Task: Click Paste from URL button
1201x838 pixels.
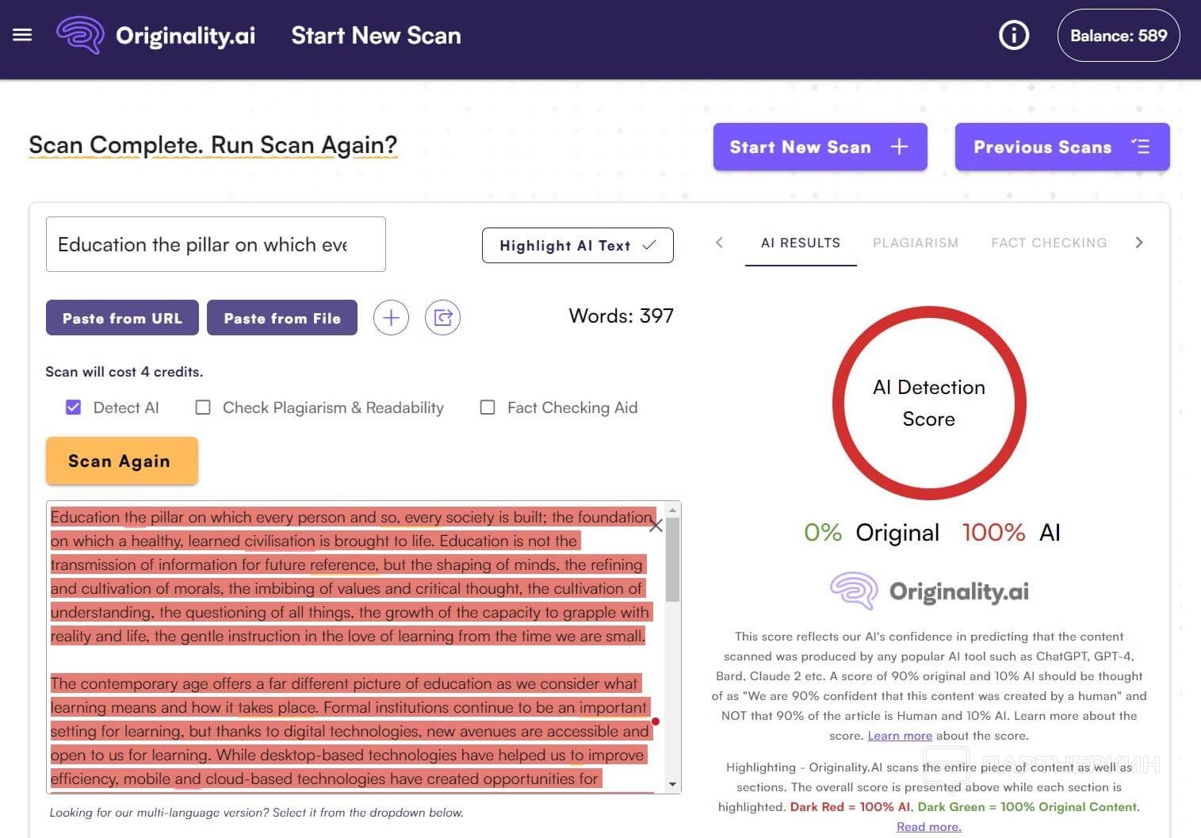Action: (x=122, y=318)
